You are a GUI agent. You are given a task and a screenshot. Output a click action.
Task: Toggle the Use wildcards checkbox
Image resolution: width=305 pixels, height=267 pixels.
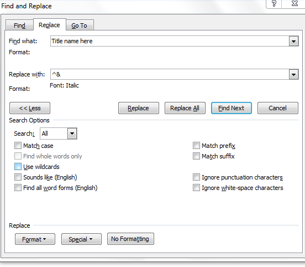(18, 167)
